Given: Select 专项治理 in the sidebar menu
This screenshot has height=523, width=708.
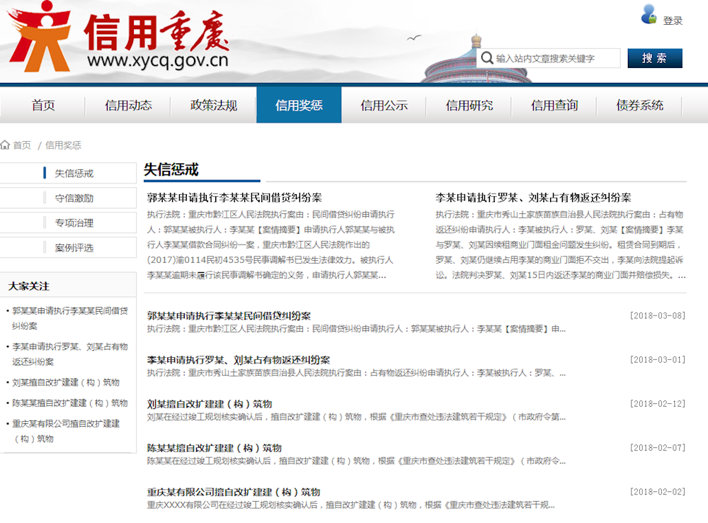Looking at the screenshot, I should click(x=68, y=223).
